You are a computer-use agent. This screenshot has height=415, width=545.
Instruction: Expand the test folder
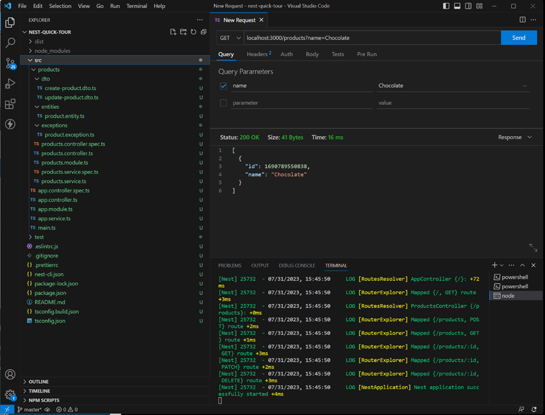30,237
